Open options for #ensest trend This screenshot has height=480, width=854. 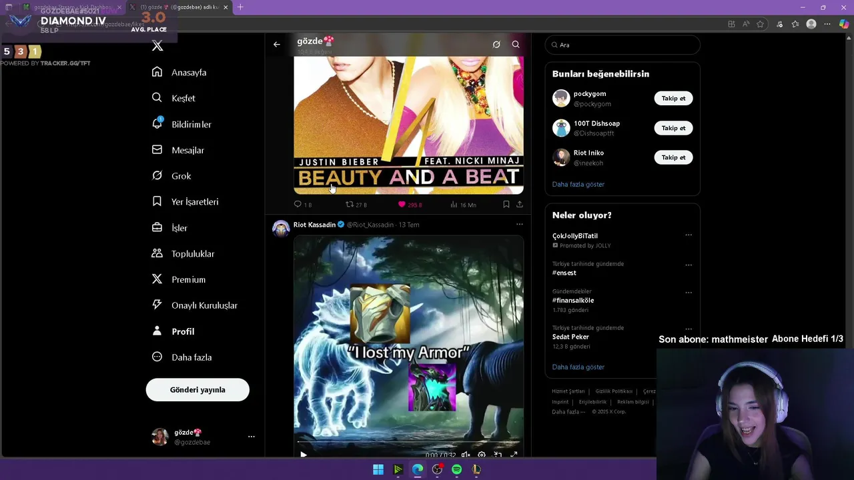point(689,265)
